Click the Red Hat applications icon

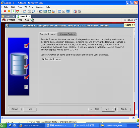4,20
